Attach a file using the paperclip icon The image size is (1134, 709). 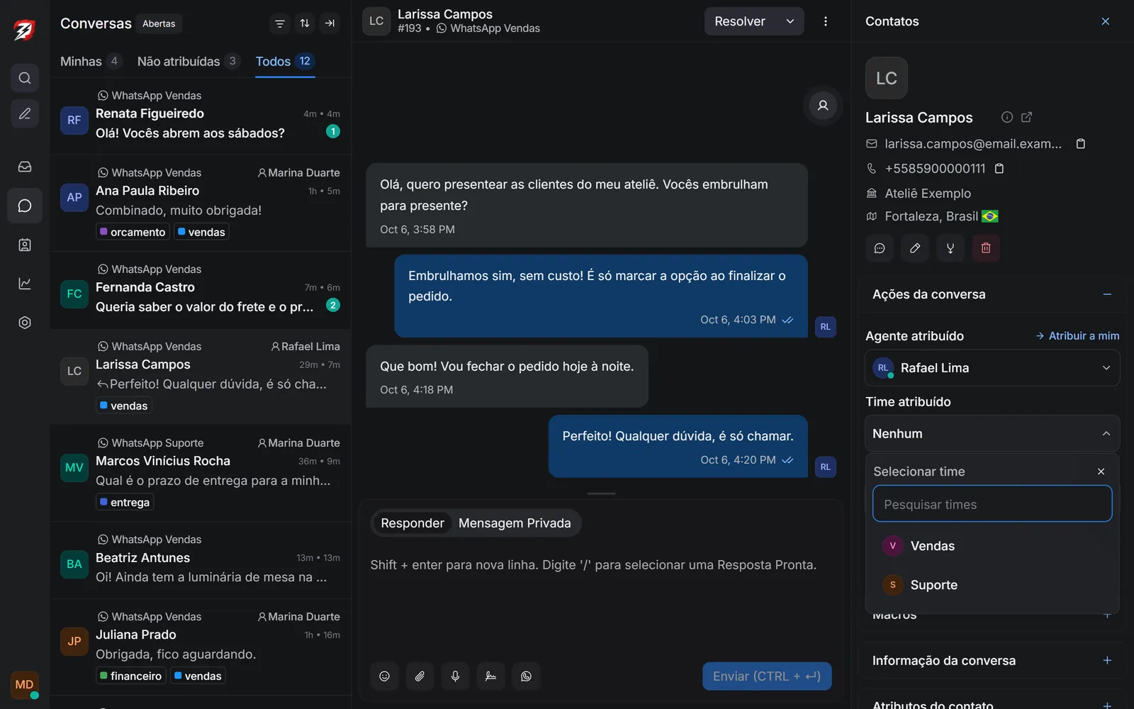[x=420, y=676]
